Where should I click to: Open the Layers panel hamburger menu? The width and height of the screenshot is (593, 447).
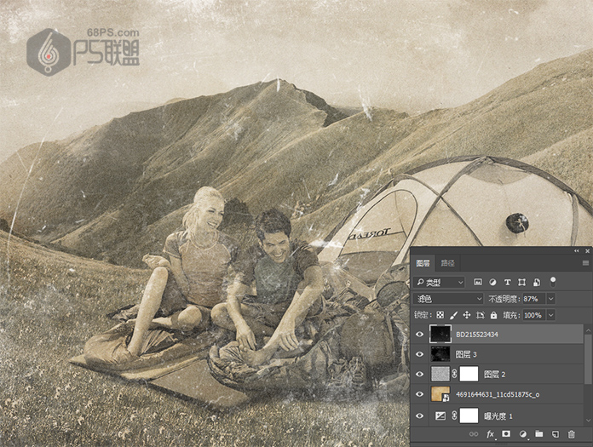click(586, 263)
